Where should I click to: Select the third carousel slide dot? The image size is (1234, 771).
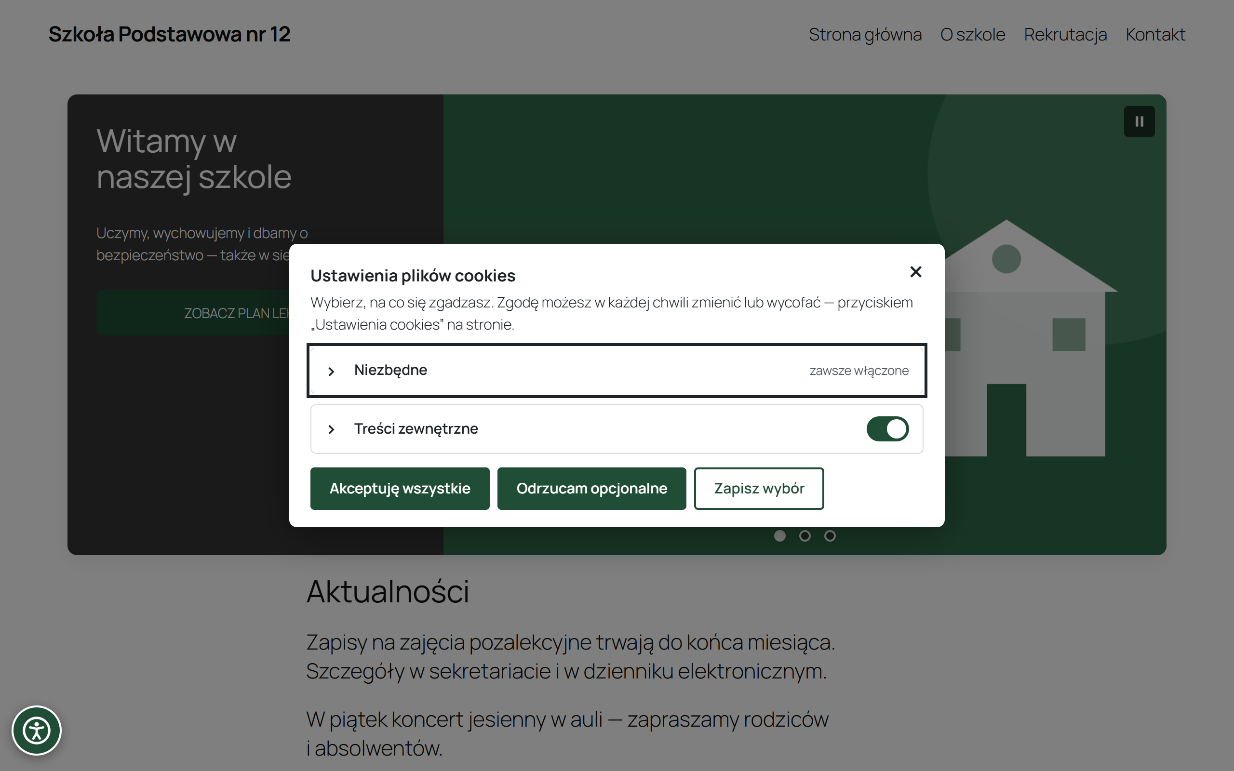830,536
